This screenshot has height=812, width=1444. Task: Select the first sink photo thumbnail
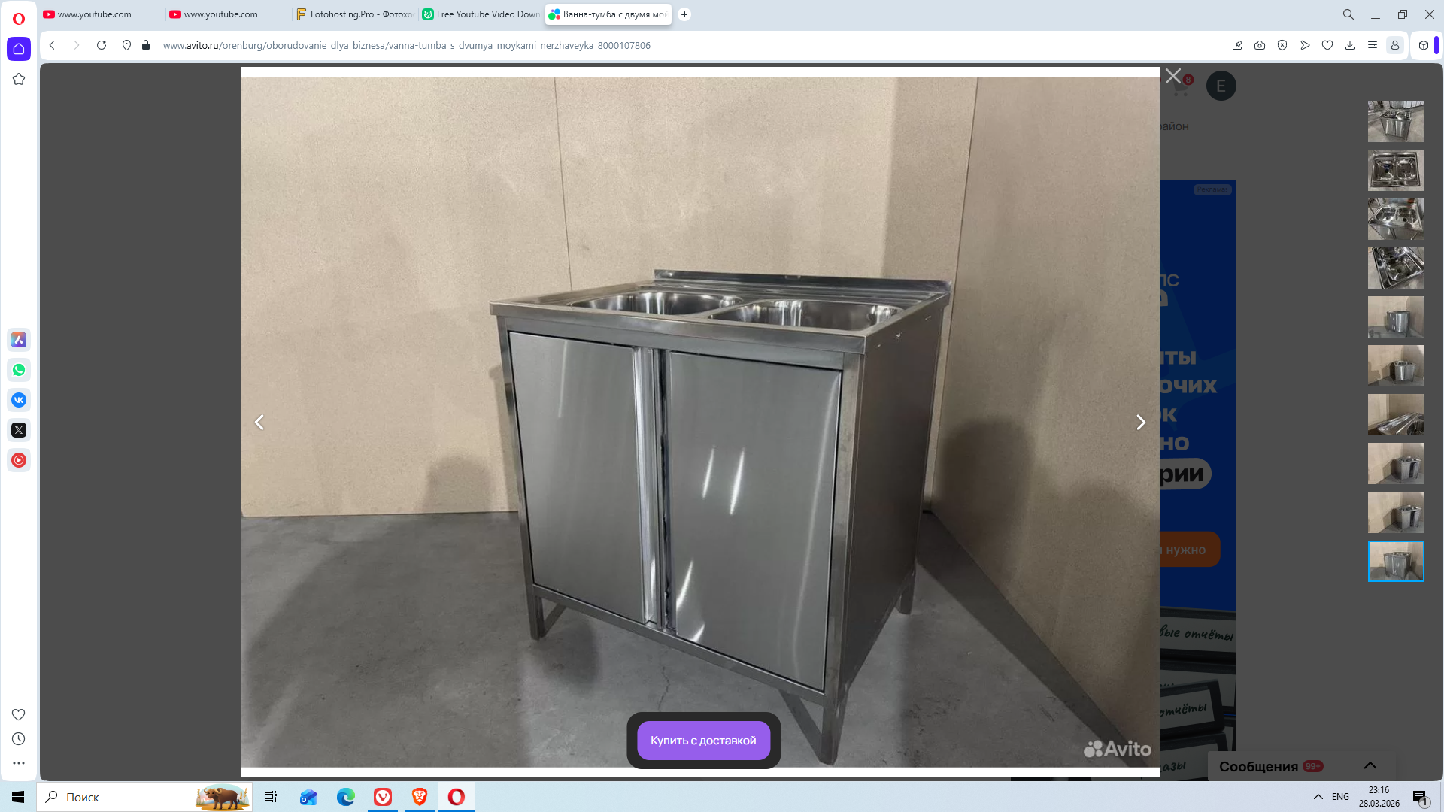tap(1396, 121)
